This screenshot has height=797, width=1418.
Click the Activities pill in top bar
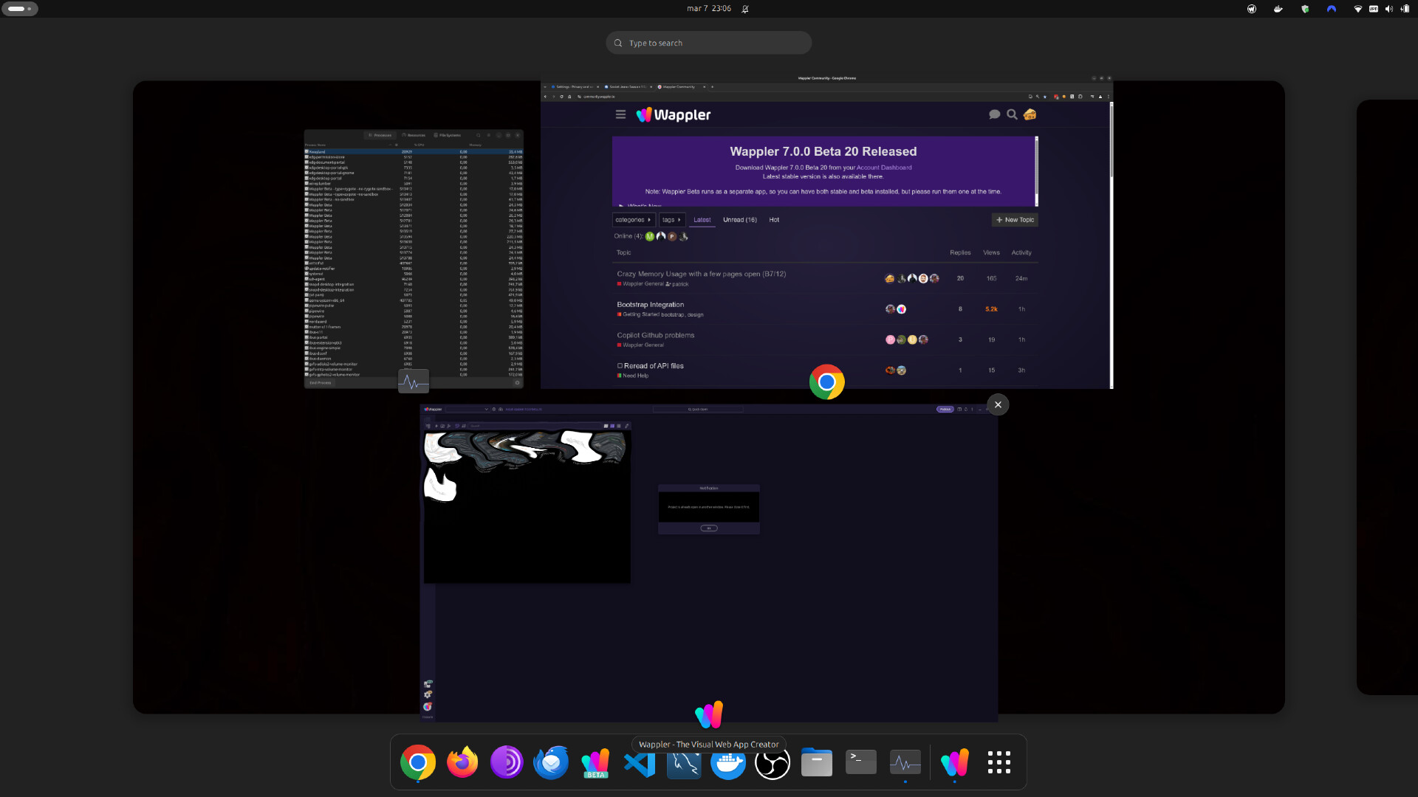click(20, 9)
